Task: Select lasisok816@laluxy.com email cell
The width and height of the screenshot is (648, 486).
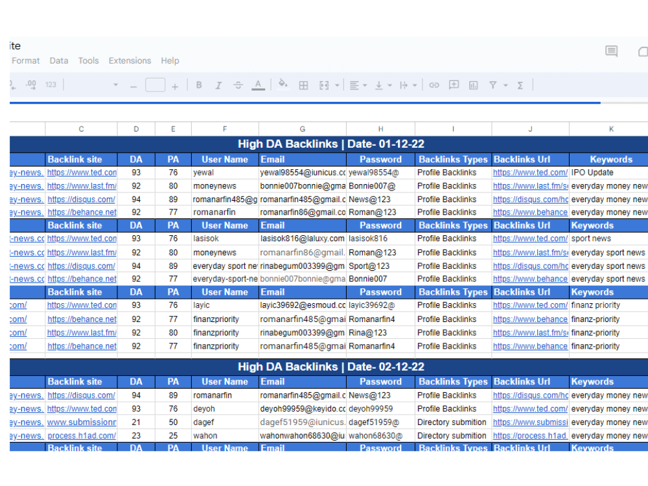Action: click(303, 238)
